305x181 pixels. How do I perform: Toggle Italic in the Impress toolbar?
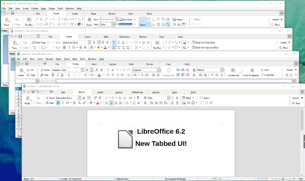[69, 47]
